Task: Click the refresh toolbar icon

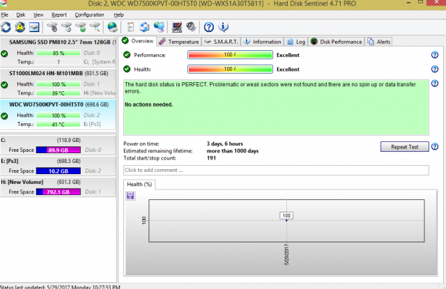Action: [x=7, y=28]
